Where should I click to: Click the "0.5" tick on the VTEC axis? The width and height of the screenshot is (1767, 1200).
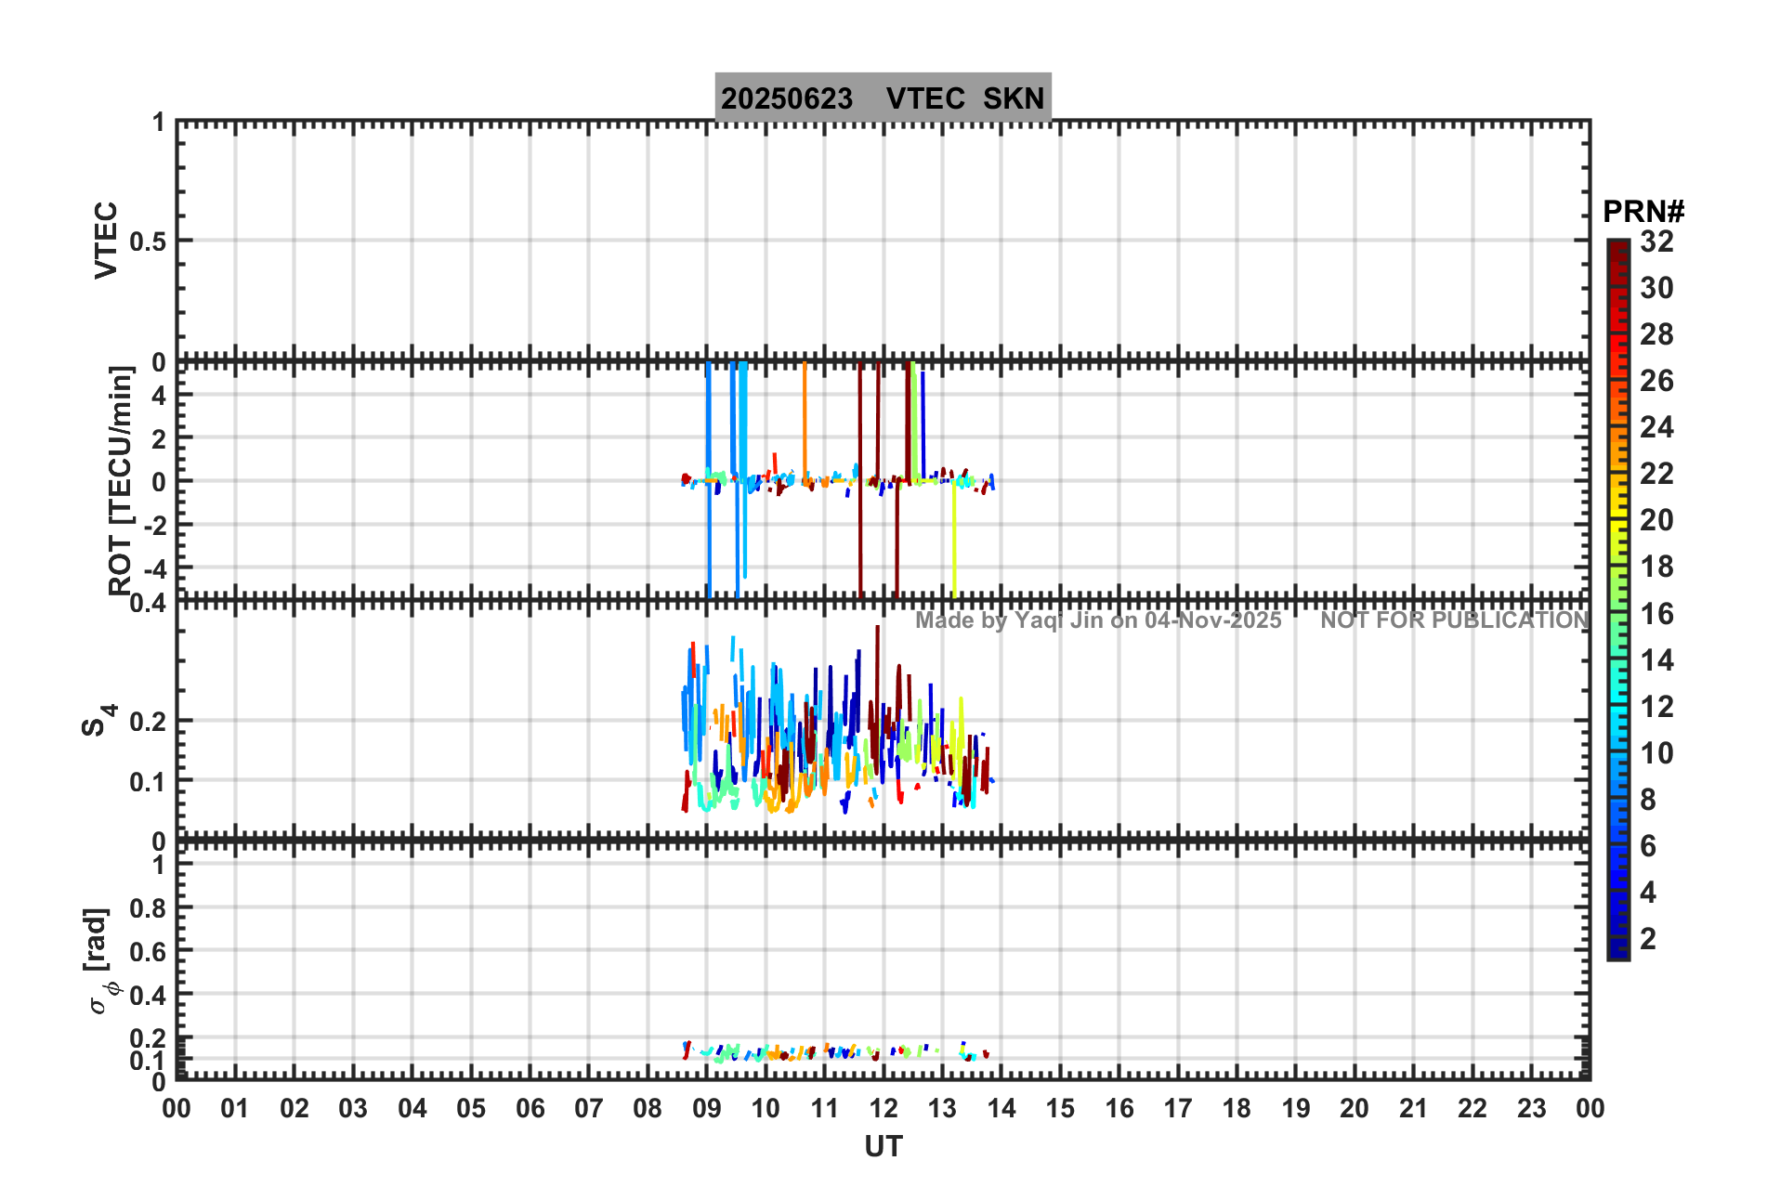pos(148,241)
